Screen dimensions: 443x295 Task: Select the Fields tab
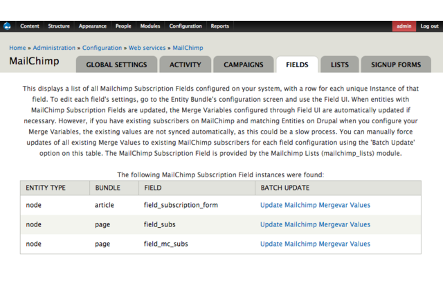297,64
